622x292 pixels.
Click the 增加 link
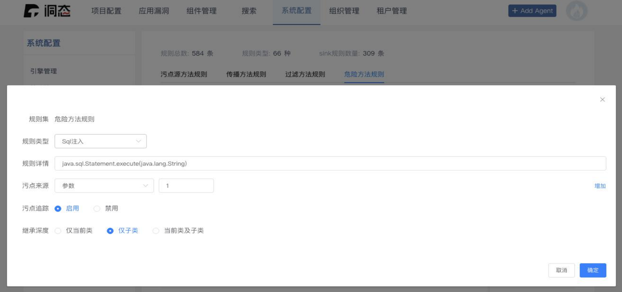pyautogui.click(x=600, y=186)
